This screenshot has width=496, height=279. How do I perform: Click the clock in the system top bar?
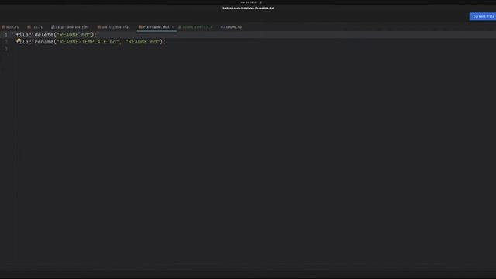[248, 2]
